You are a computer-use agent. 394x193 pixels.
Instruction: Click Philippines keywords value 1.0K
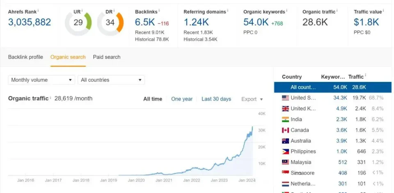coord(342,152)
